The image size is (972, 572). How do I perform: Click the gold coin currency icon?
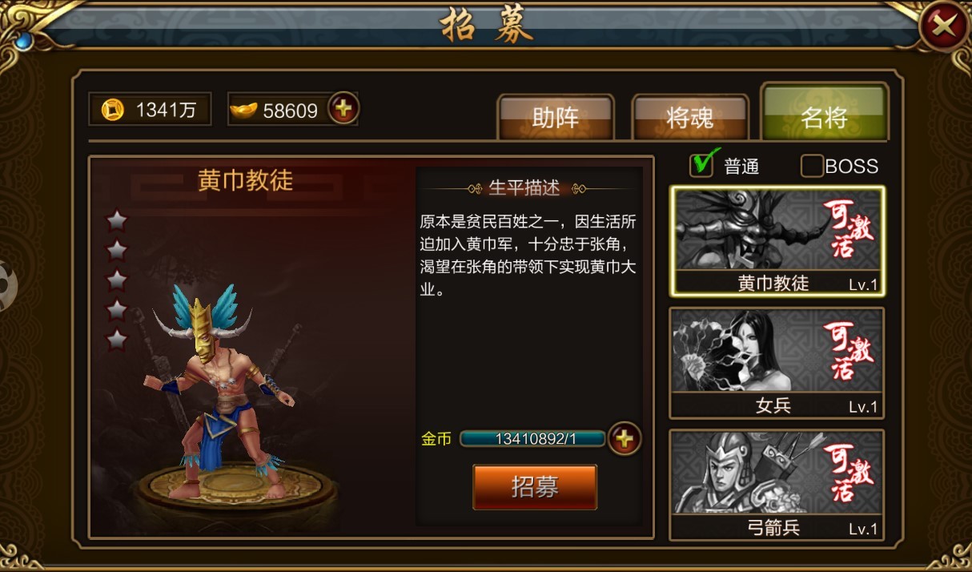click(113, 109)
